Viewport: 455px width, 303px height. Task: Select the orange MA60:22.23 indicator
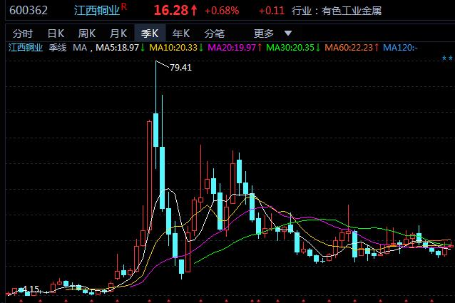(x=349, y=48)
